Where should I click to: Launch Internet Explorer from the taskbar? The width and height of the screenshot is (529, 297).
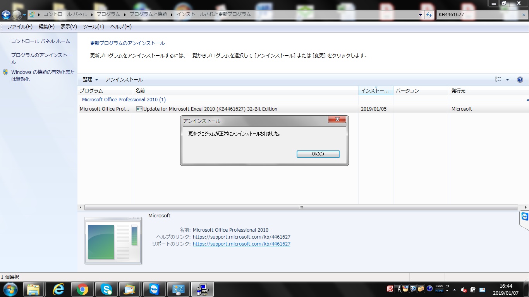tap(58, 289)
